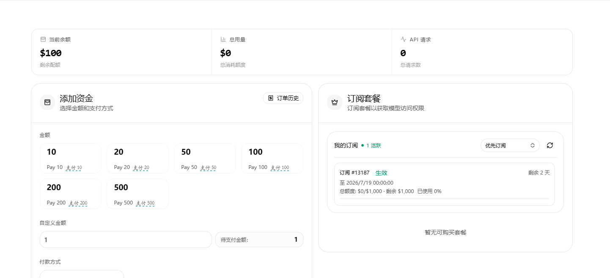Click the $100 current balance value

click(51, 53)
